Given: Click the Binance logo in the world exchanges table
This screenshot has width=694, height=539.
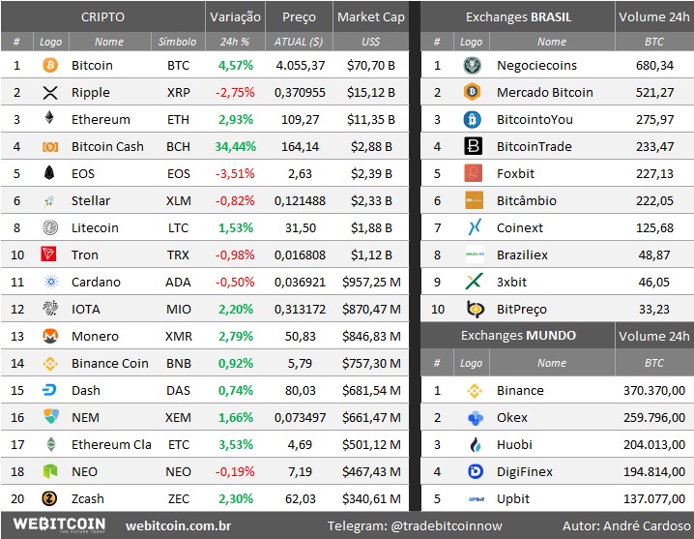Looking at the screenshot, I should tap(475, 391).
